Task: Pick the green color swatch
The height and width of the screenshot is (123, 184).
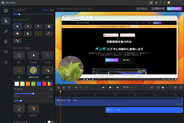Action: point(33,84)
